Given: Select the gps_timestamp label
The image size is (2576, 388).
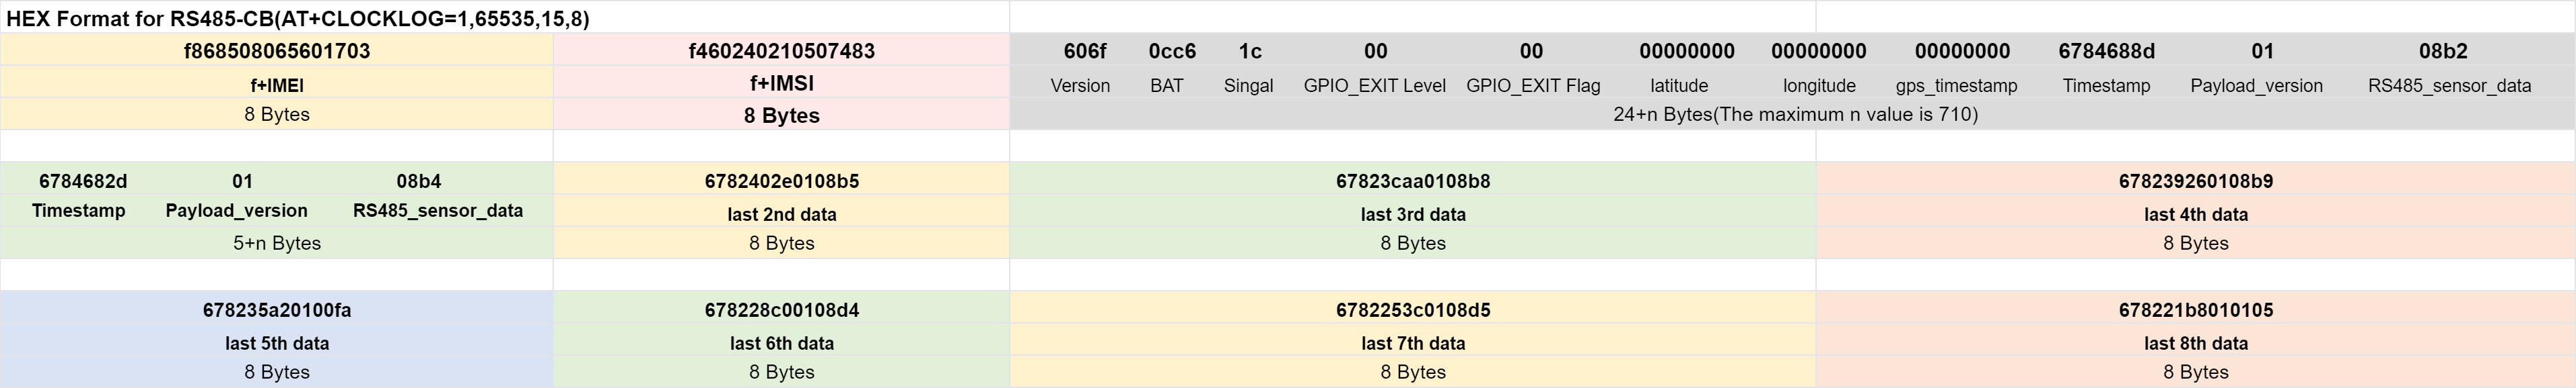Looking at the screenshot, I should 1956,86.
